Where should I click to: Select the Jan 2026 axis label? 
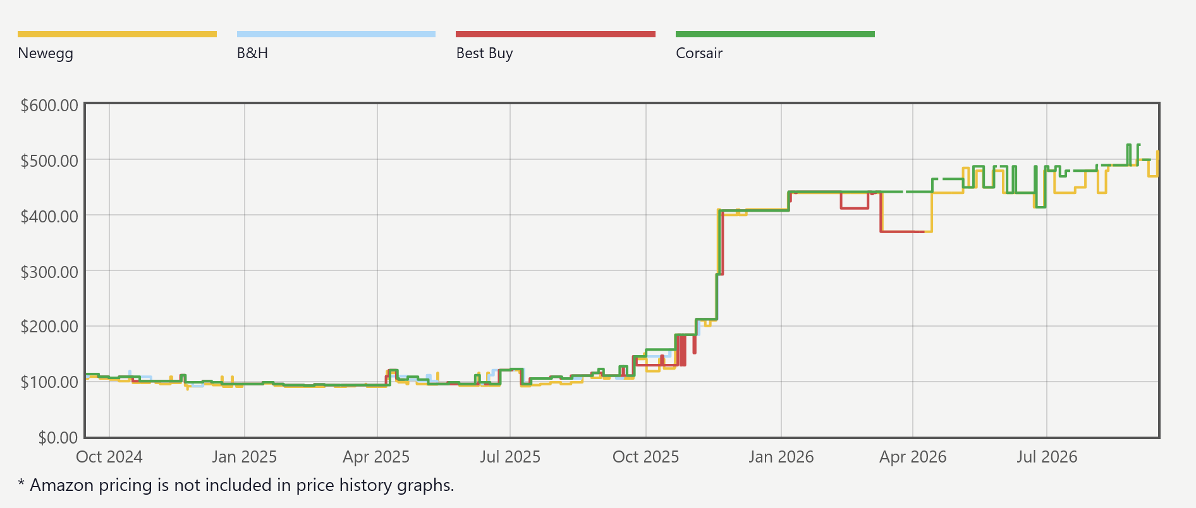781,457
